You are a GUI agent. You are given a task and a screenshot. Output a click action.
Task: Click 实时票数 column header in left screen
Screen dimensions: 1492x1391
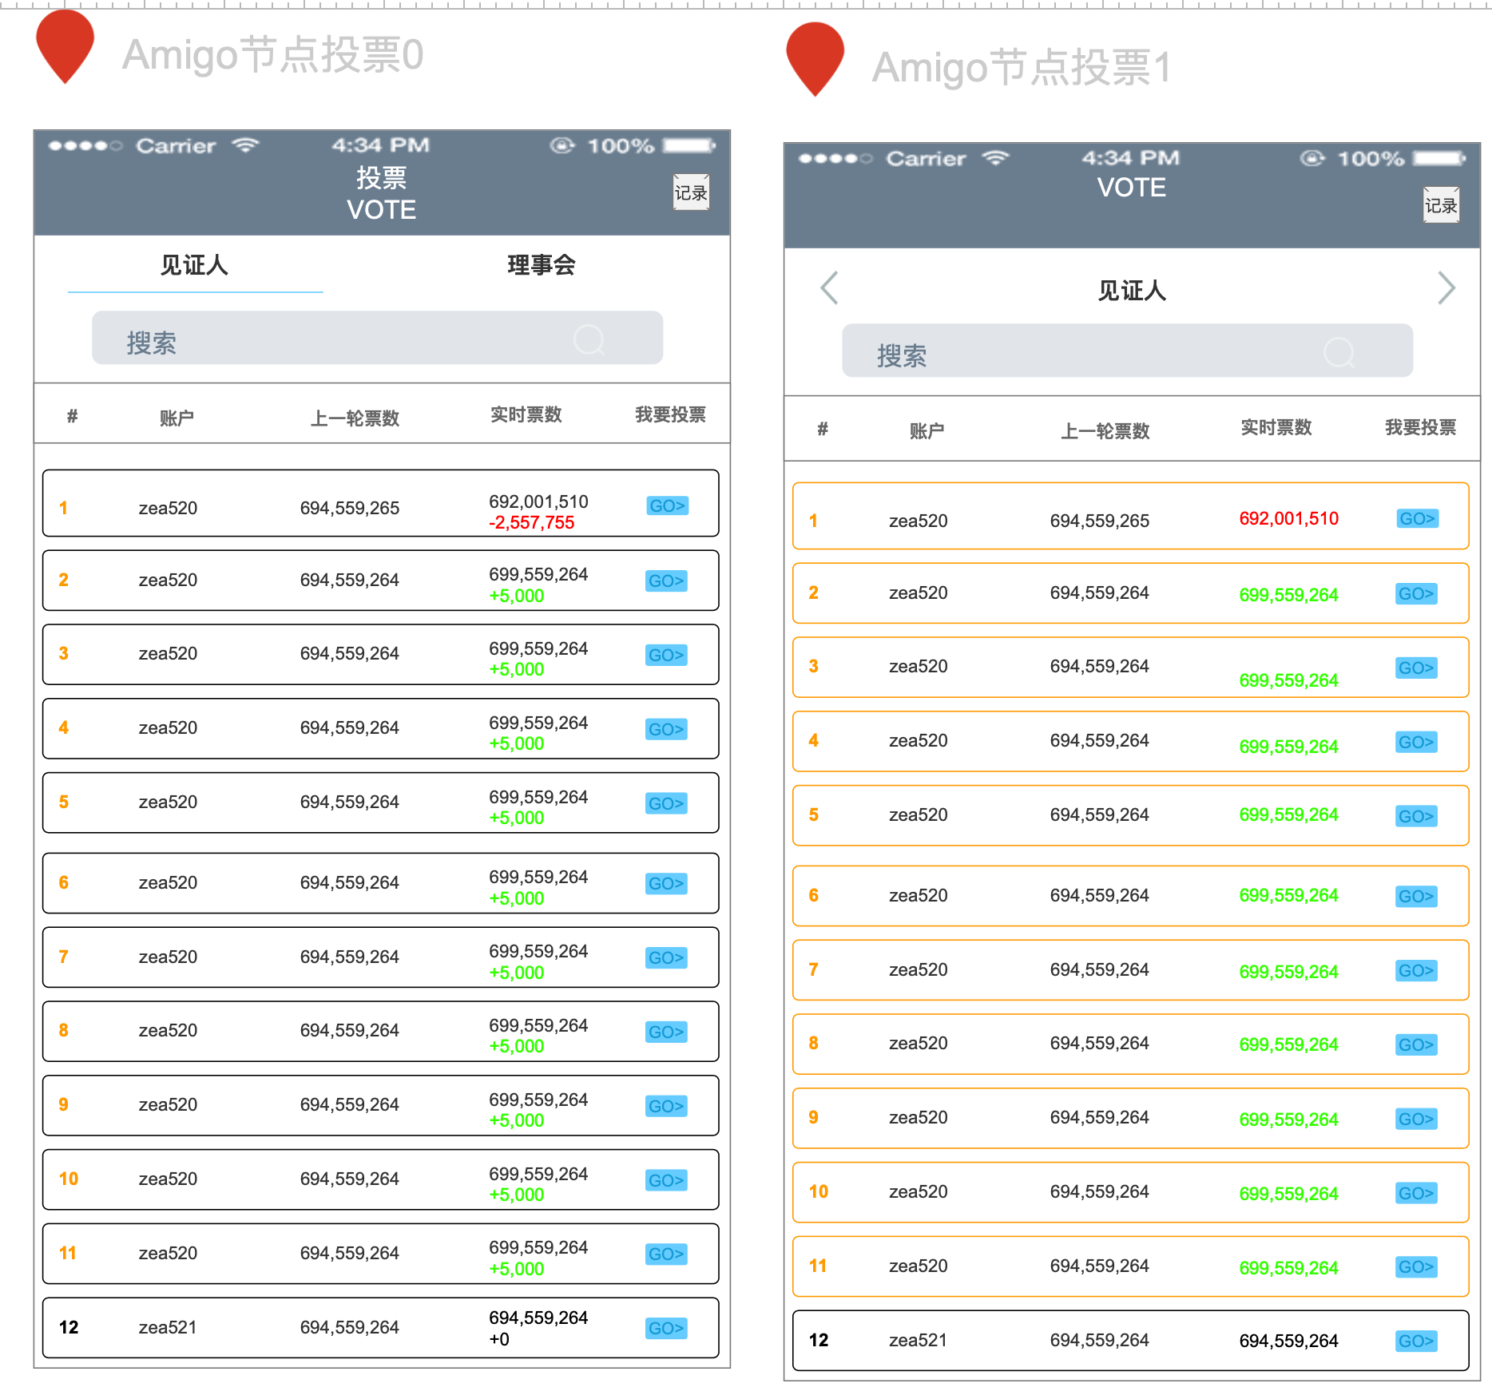coord(526,414)
